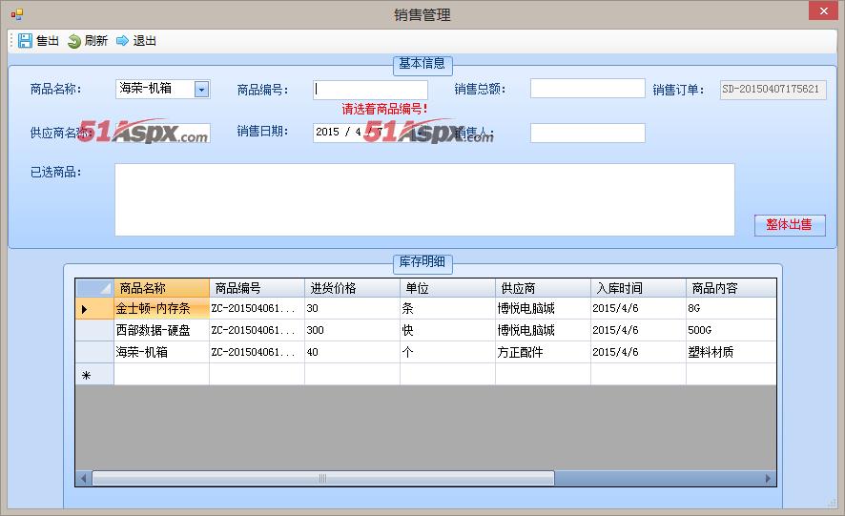This screenshot has width=845, height=516.
Task: Click the 入库时间 column header
Action: (638, 288)
